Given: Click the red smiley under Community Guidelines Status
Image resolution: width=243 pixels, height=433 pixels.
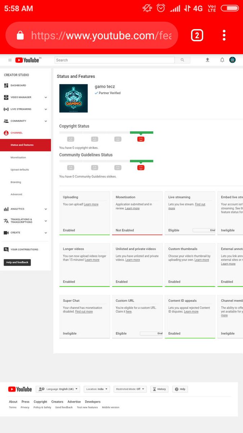Looking at the screenshot, I should tap(141, 167).
